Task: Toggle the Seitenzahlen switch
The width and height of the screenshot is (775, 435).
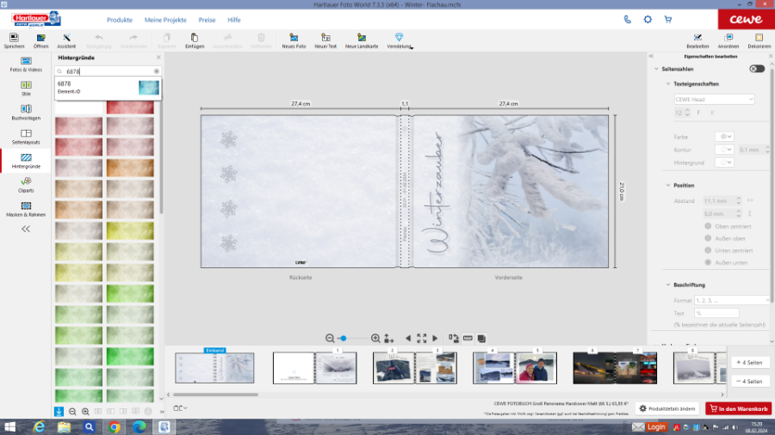Action: tap(756, 69)
